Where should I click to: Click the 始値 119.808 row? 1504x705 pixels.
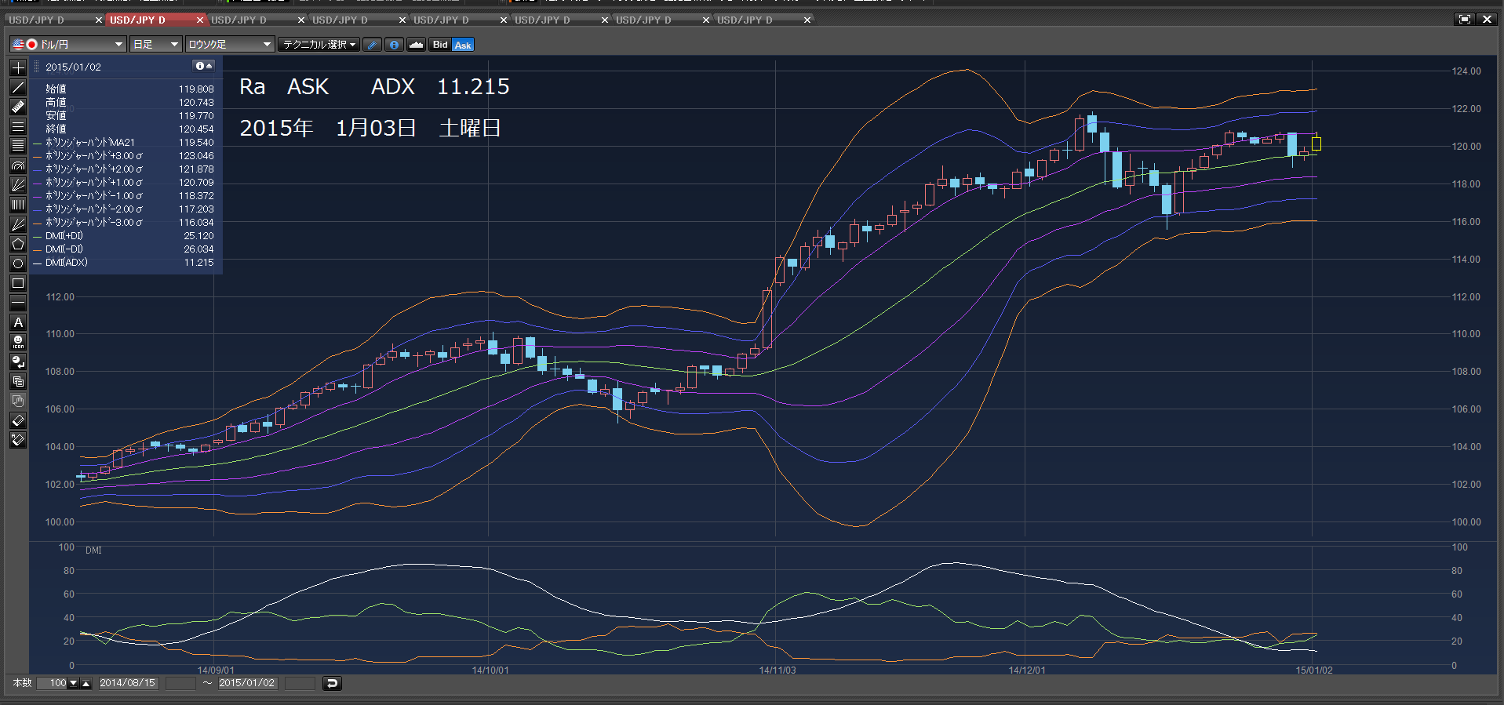click(129, 89)
